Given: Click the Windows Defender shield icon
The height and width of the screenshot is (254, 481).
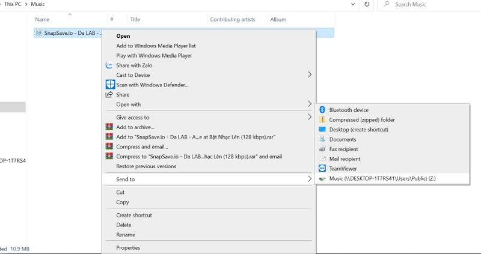Looking at the screenshot, I should tap(109, 85).
